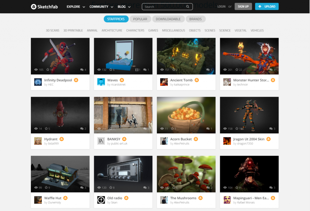
Task: Click the comments icon on Hydrant thumbnail
Action: [x=82, y=129]
